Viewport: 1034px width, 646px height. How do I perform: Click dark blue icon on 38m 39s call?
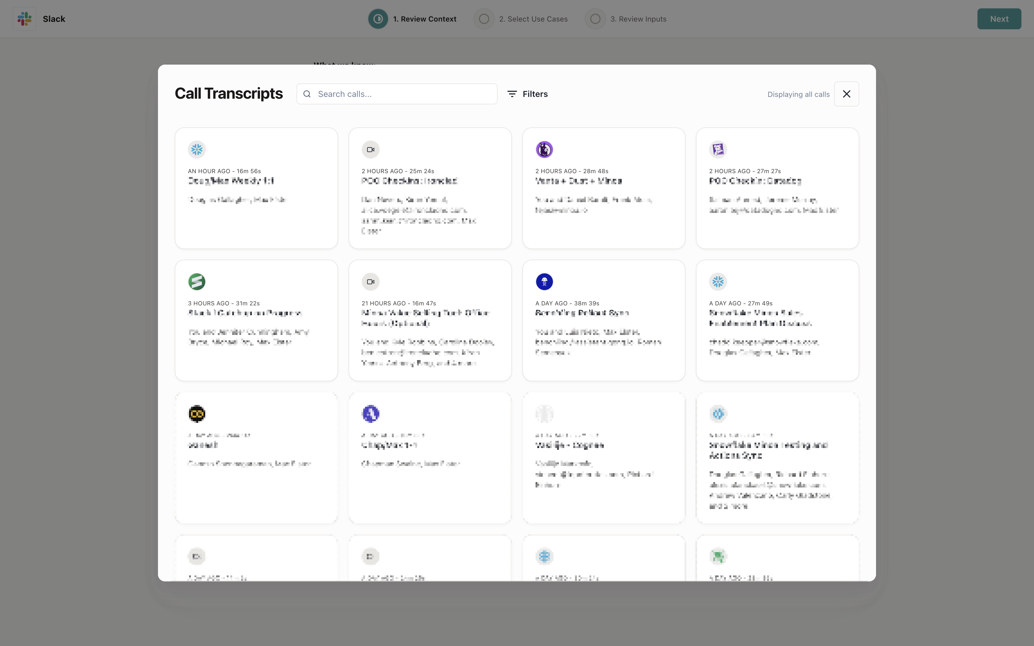(544, 281)
